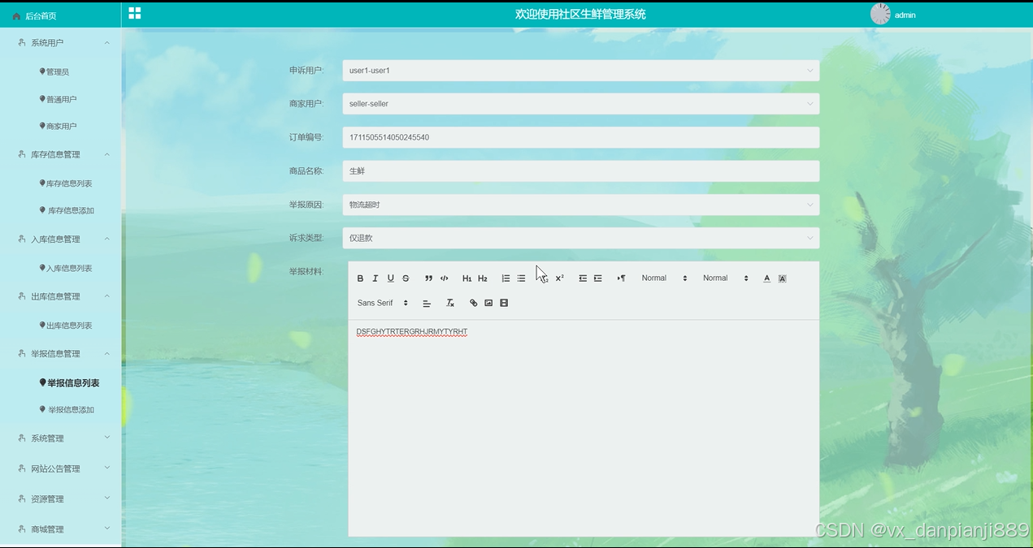The width and height of the screenshot is (1033, 548).
Task: Collapse the 库存信息管理 menu section
Action: coord(61,154)
